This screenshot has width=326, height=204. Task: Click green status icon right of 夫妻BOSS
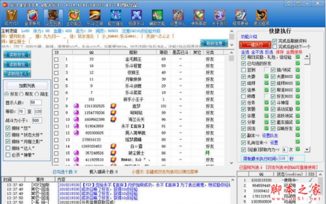pos(298,76)
